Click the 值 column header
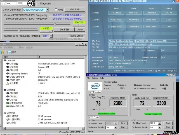 [x=61, y=57]
